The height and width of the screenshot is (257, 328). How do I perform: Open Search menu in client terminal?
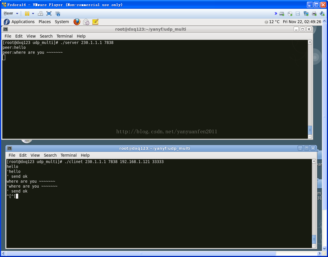50,155
